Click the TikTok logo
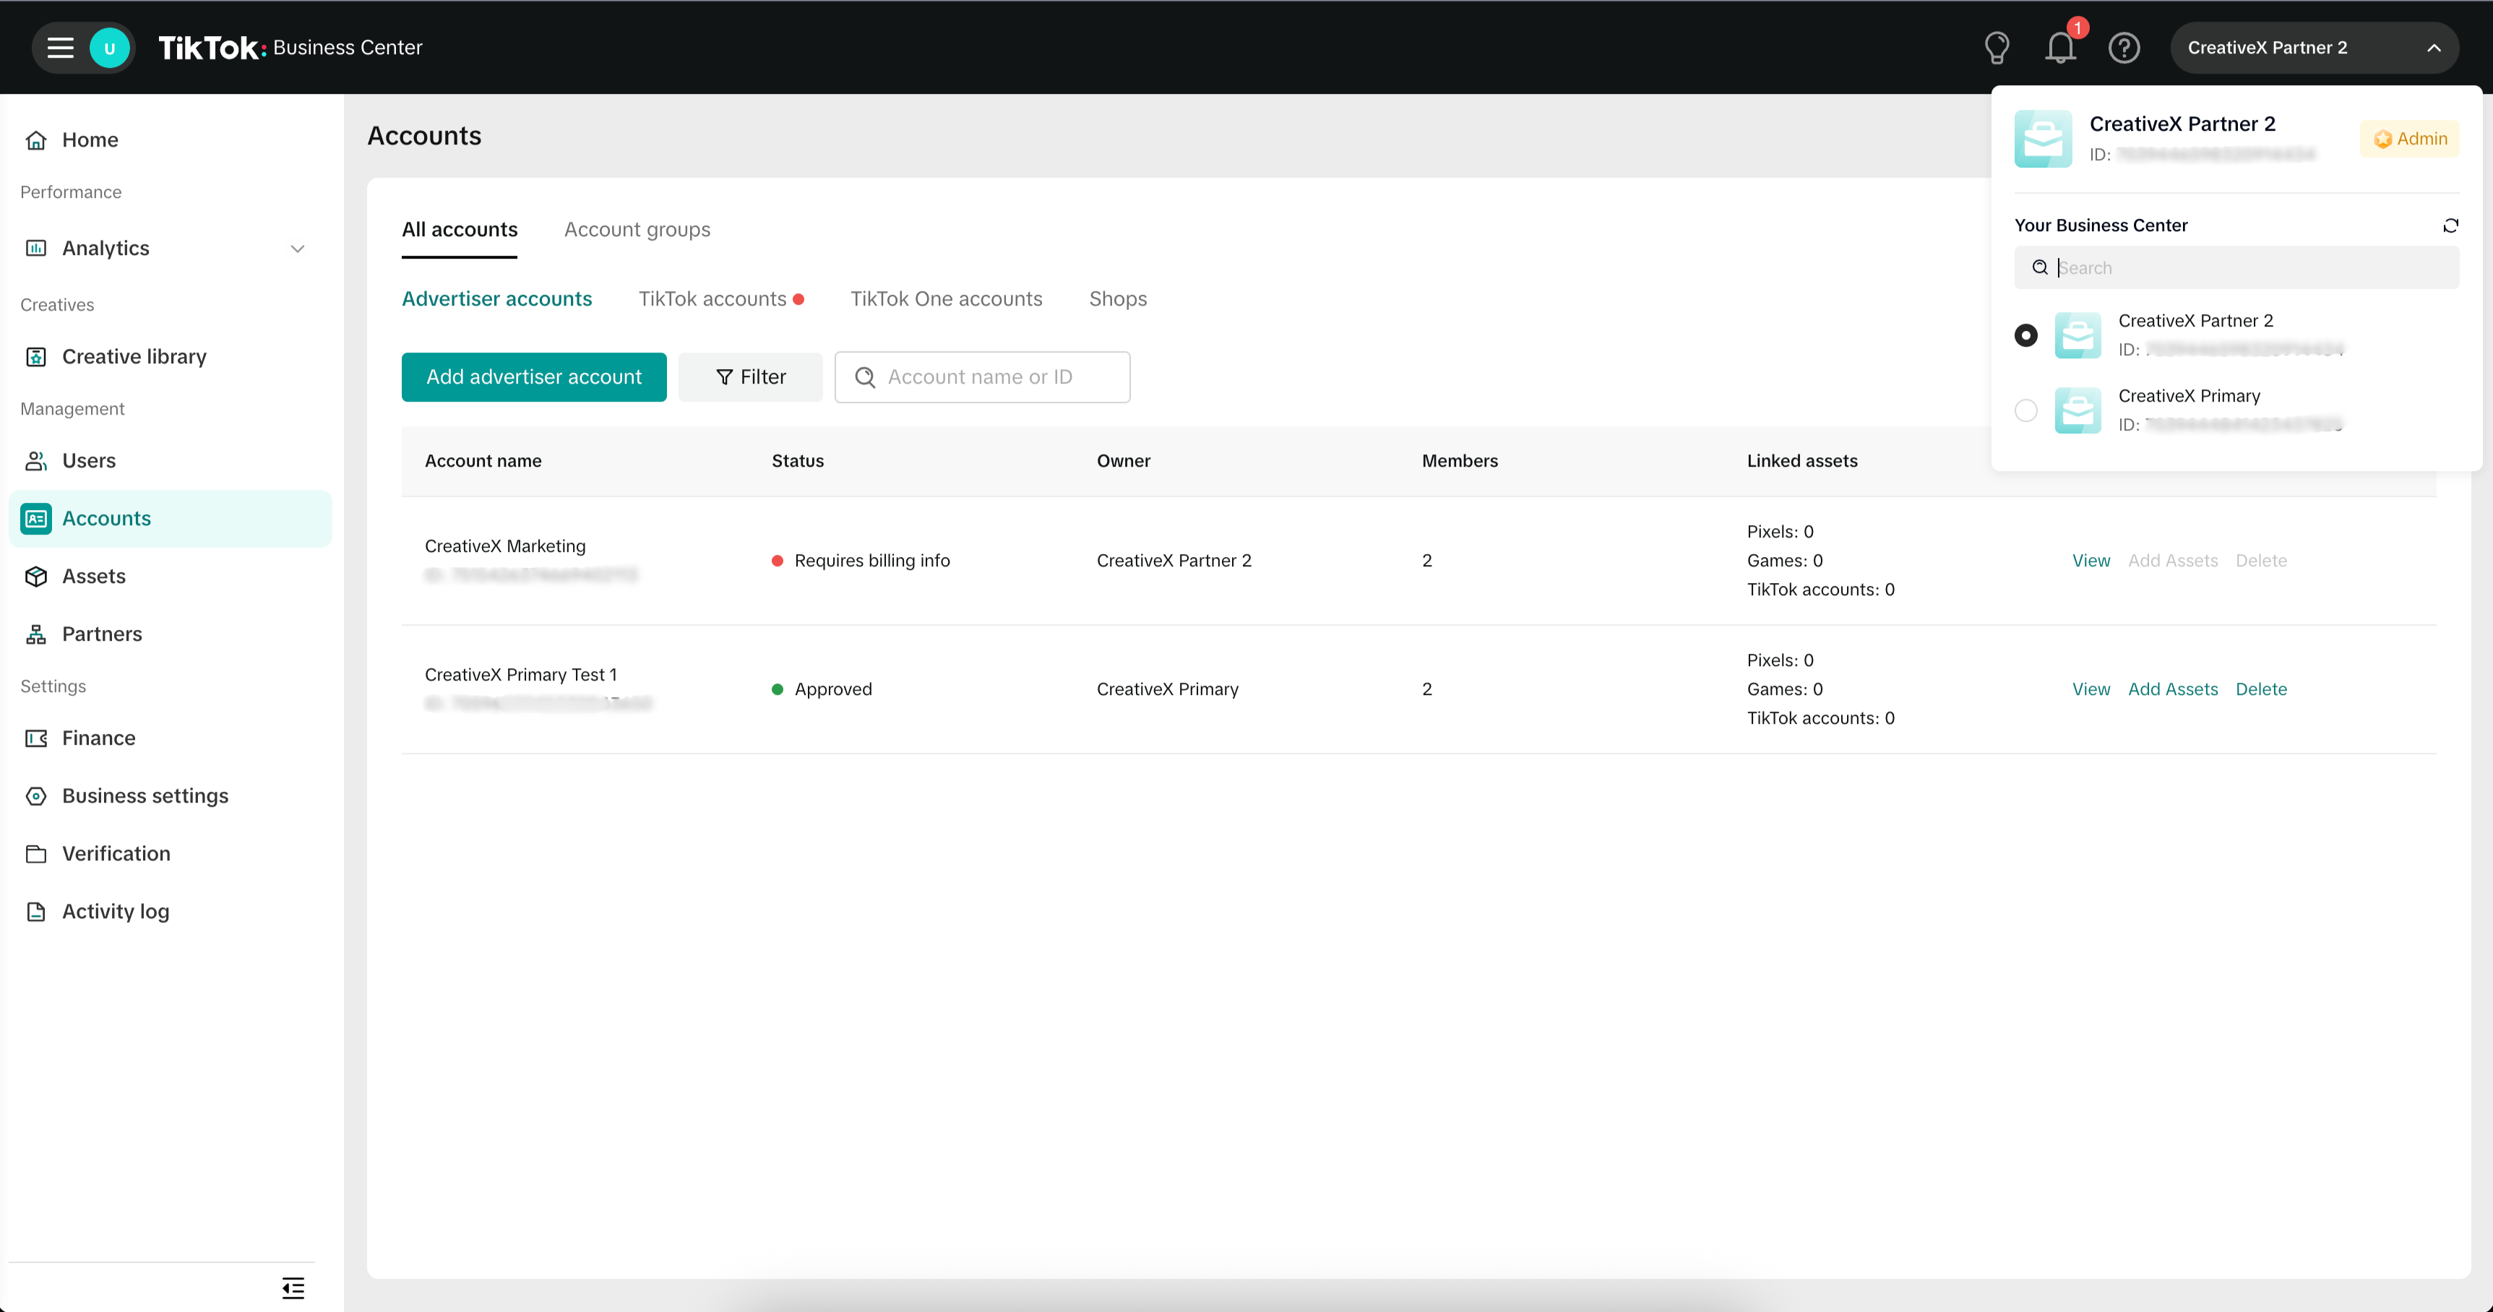 [x=212, y=48]
